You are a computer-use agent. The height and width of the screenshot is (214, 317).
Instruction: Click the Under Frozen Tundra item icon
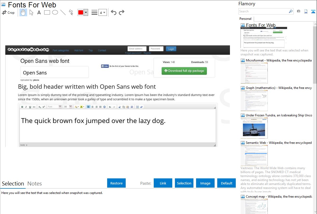point(243,115)
